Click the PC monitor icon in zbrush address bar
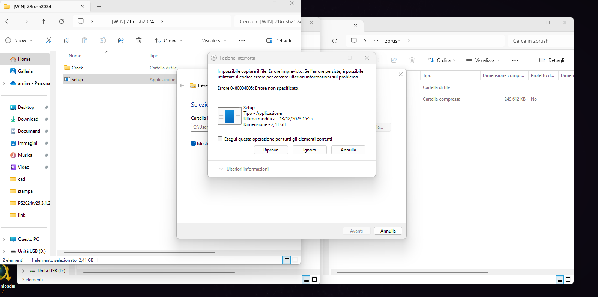 [354, 41]
